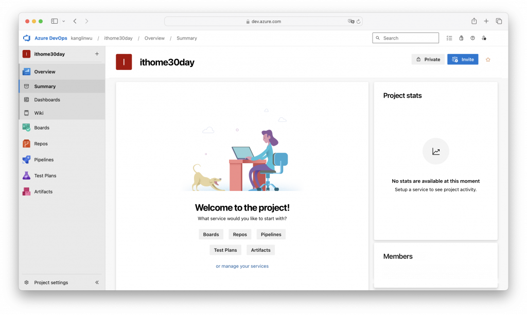Open Wiki in the sidebar
This screenshot has width=527, height=315.
[62, 113]
